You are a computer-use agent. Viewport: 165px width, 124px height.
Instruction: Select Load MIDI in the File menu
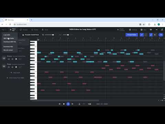coord(7,35)
